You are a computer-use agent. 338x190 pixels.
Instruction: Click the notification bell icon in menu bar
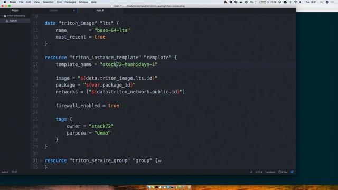pyautogui.click(x=285, y=2)
